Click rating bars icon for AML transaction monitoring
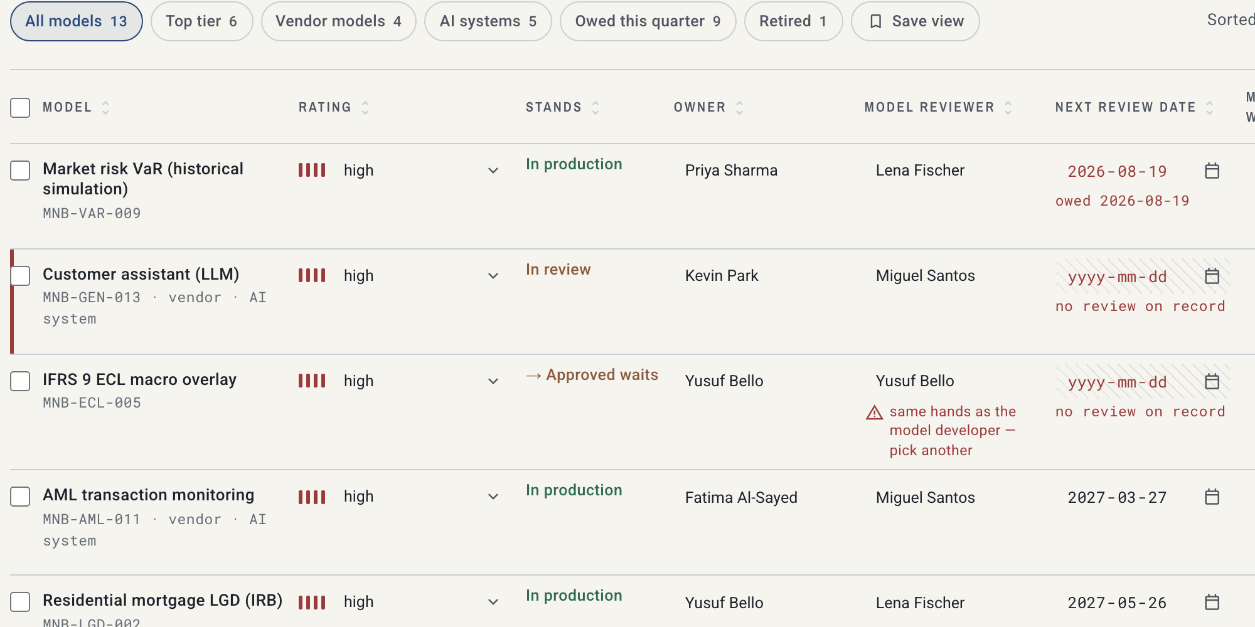This screenshot has width=1255, height=627. (x=312, y=497)
